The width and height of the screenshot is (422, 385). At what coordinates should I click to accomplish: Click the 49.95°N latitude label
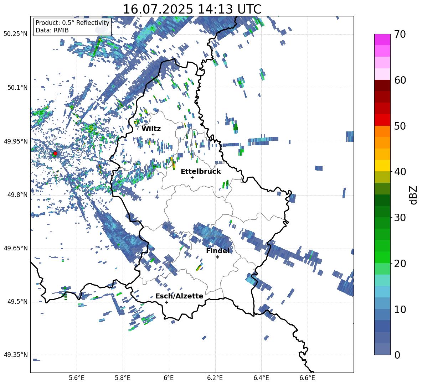[x=16, y=141]
